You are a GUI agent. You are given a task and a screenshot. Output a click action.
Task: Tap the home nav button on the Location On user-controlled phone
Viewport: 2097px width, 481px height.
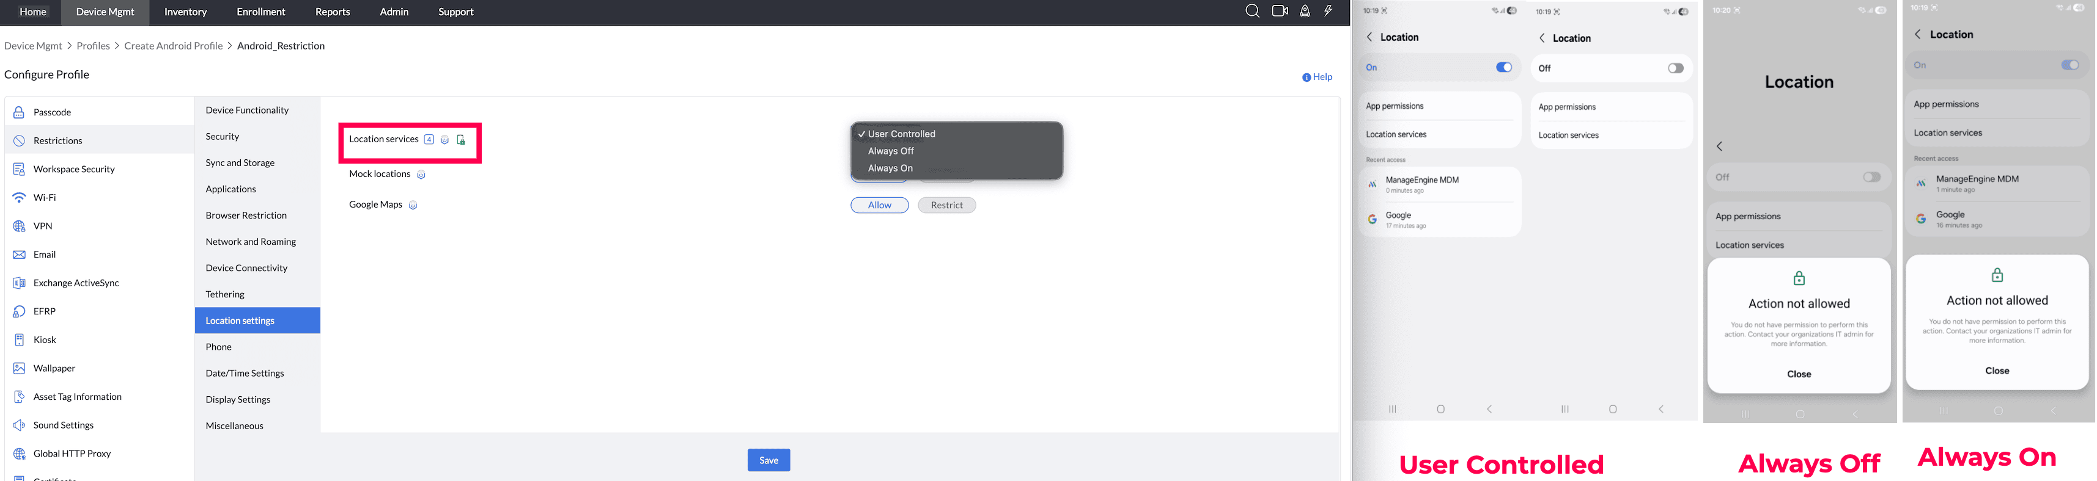1441,409
